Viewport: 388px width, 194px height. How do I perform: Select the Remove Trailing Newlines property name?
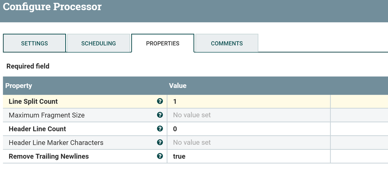tap(49, 156)
